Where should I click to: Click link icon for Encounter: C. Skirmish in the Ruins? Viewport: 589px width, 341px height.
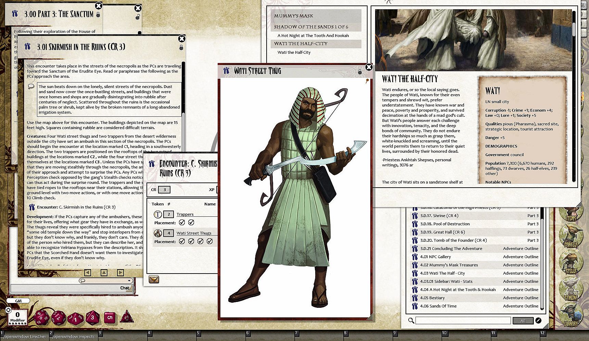click(x=32, y=207)
